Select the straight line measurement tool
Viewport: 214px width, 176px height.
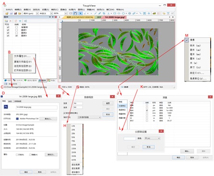(96, 13)
